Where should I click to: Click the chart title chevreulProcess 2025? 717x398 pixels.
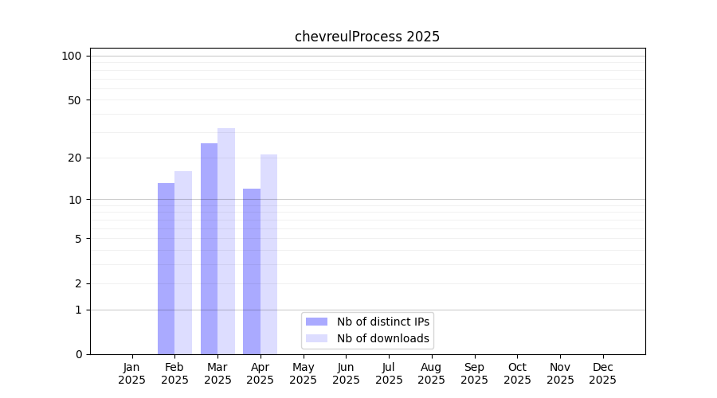(367, 37)
